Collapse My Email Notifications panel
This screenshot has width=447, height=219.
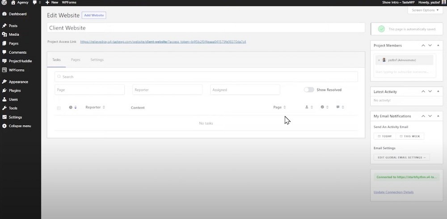(x=438, y=116)
